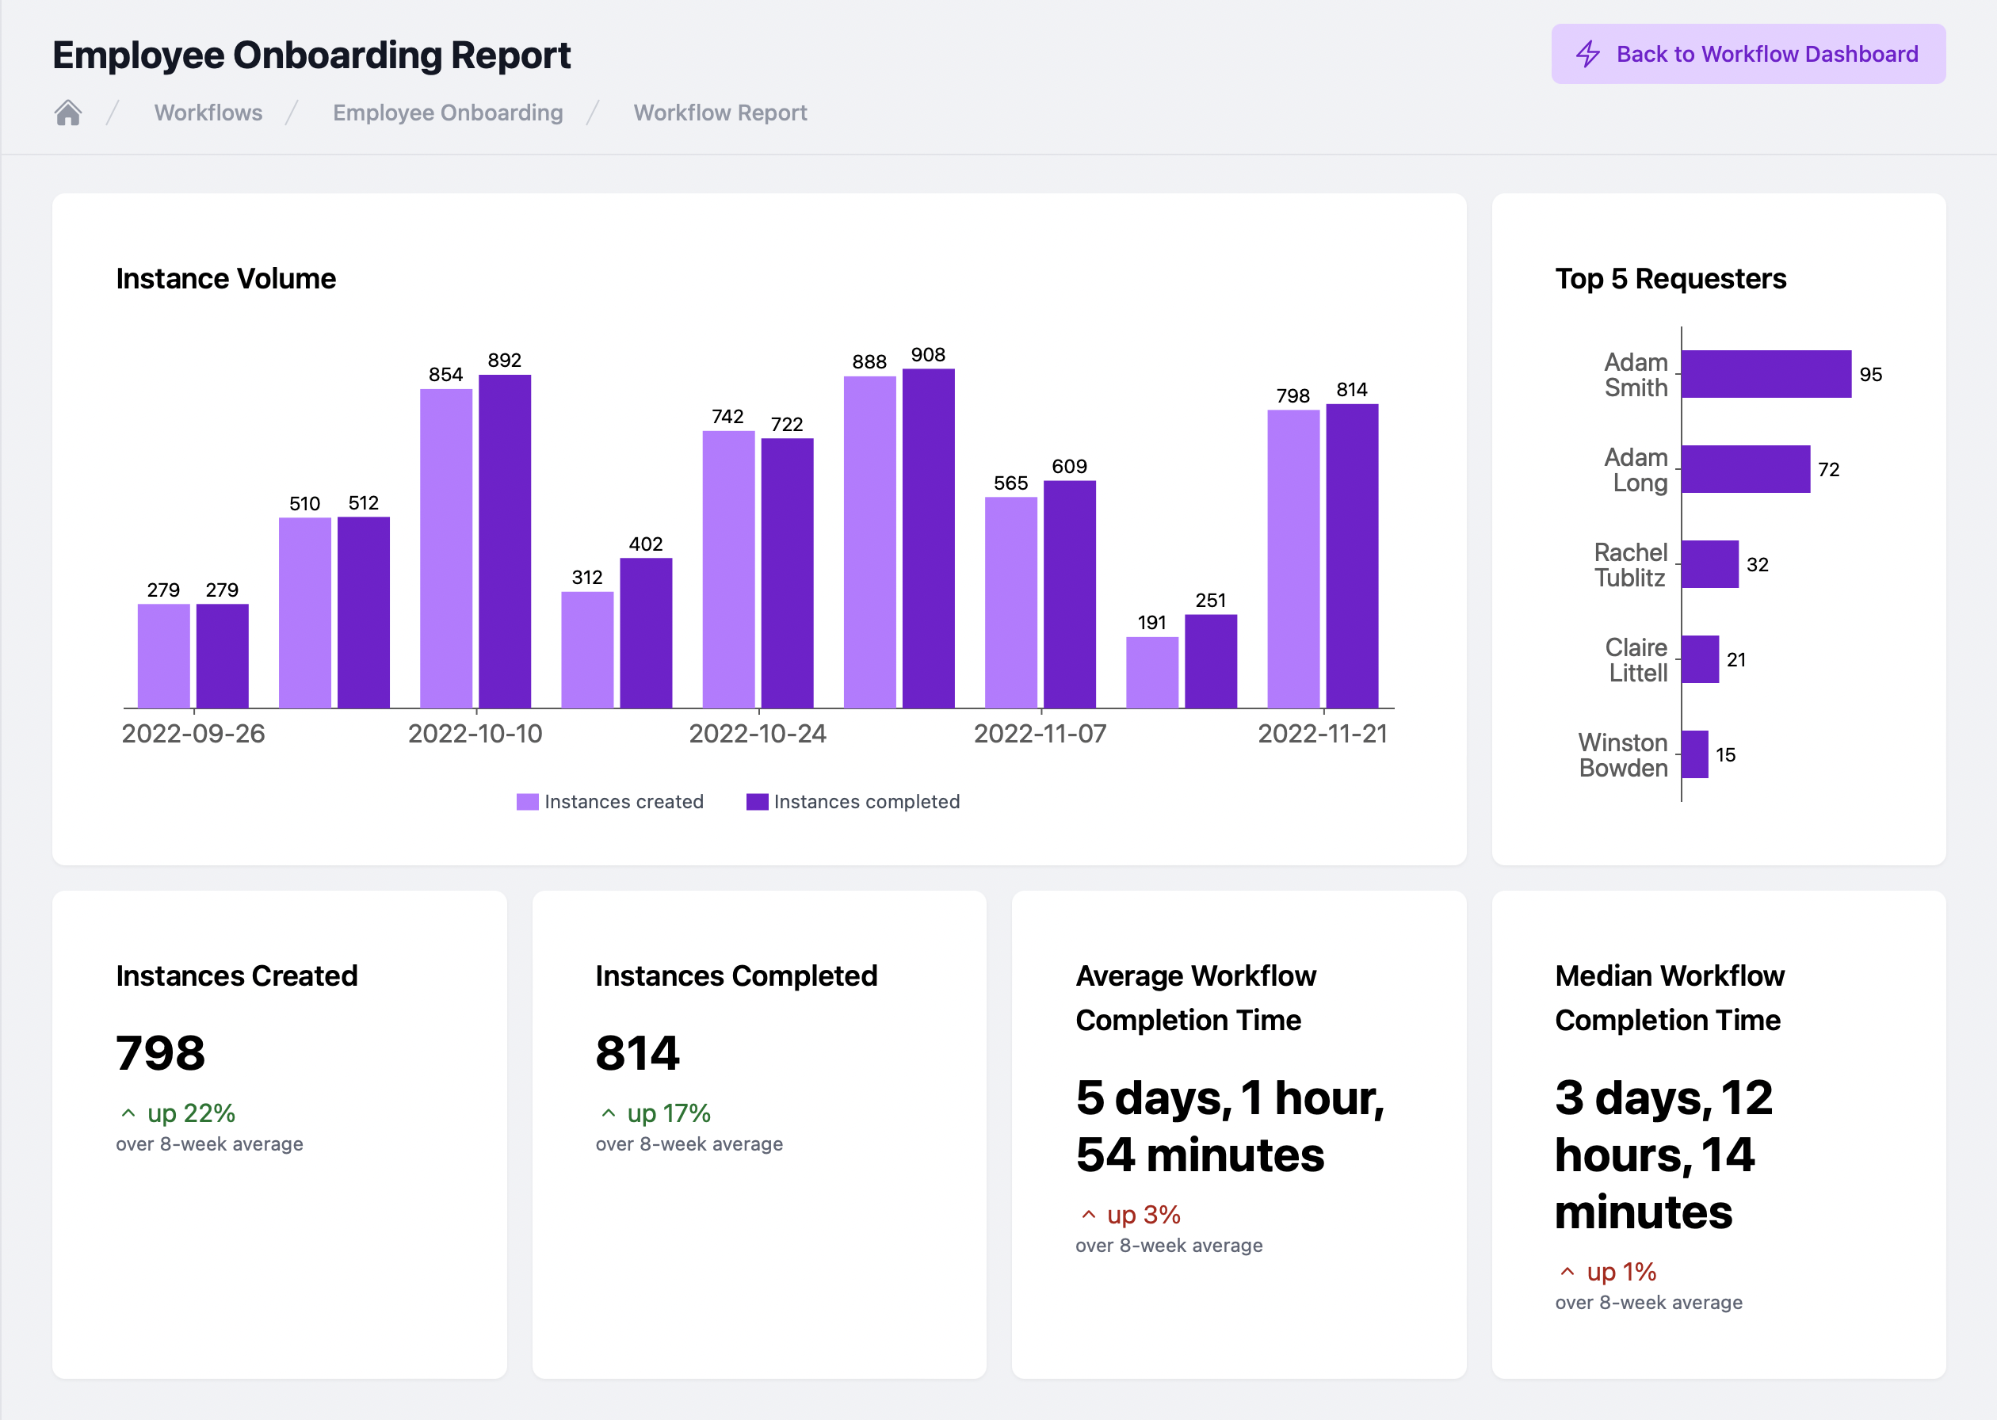Screen dimensions: 1997x1420
Task: Click the lightning bolt icon on Back button
Action: (x=1588, y=54)
